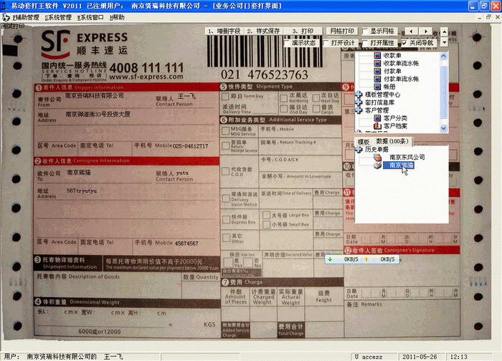Select the 付款单 tree icon
This screenshot has height=361, width=502.
tap(377, 71)
